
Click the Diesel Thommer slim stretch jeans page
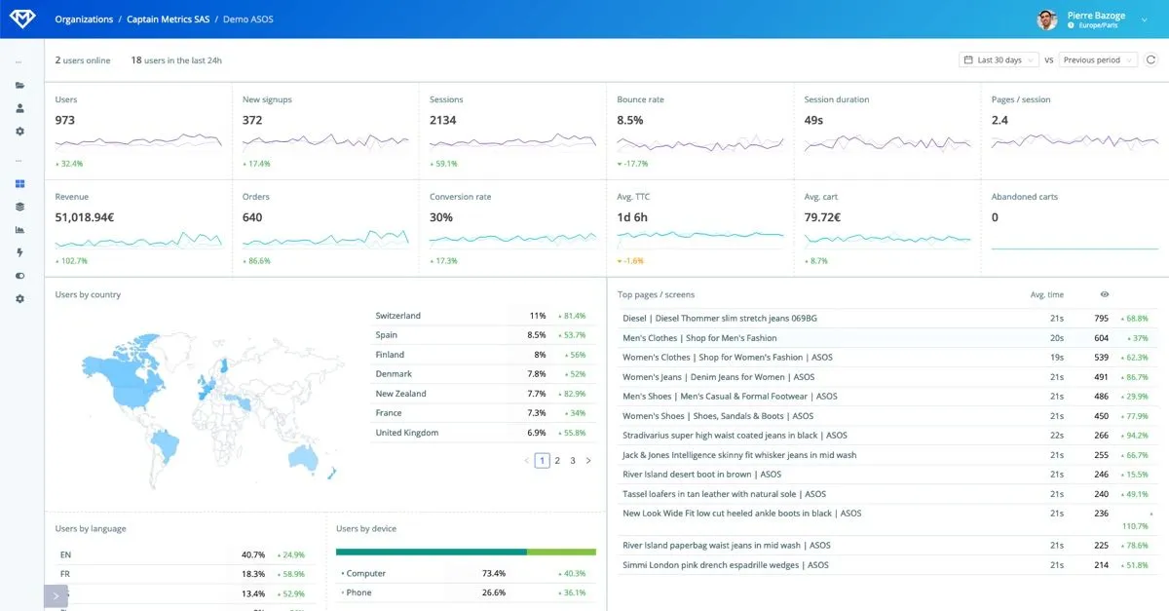886,319
